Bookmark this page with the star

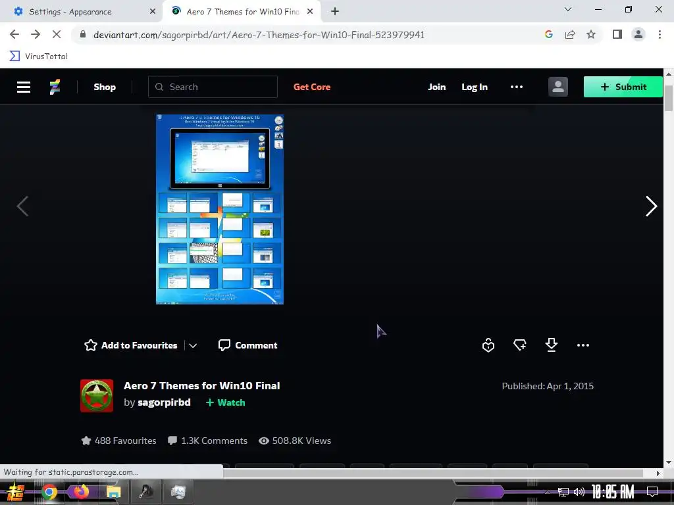[591, 34]
